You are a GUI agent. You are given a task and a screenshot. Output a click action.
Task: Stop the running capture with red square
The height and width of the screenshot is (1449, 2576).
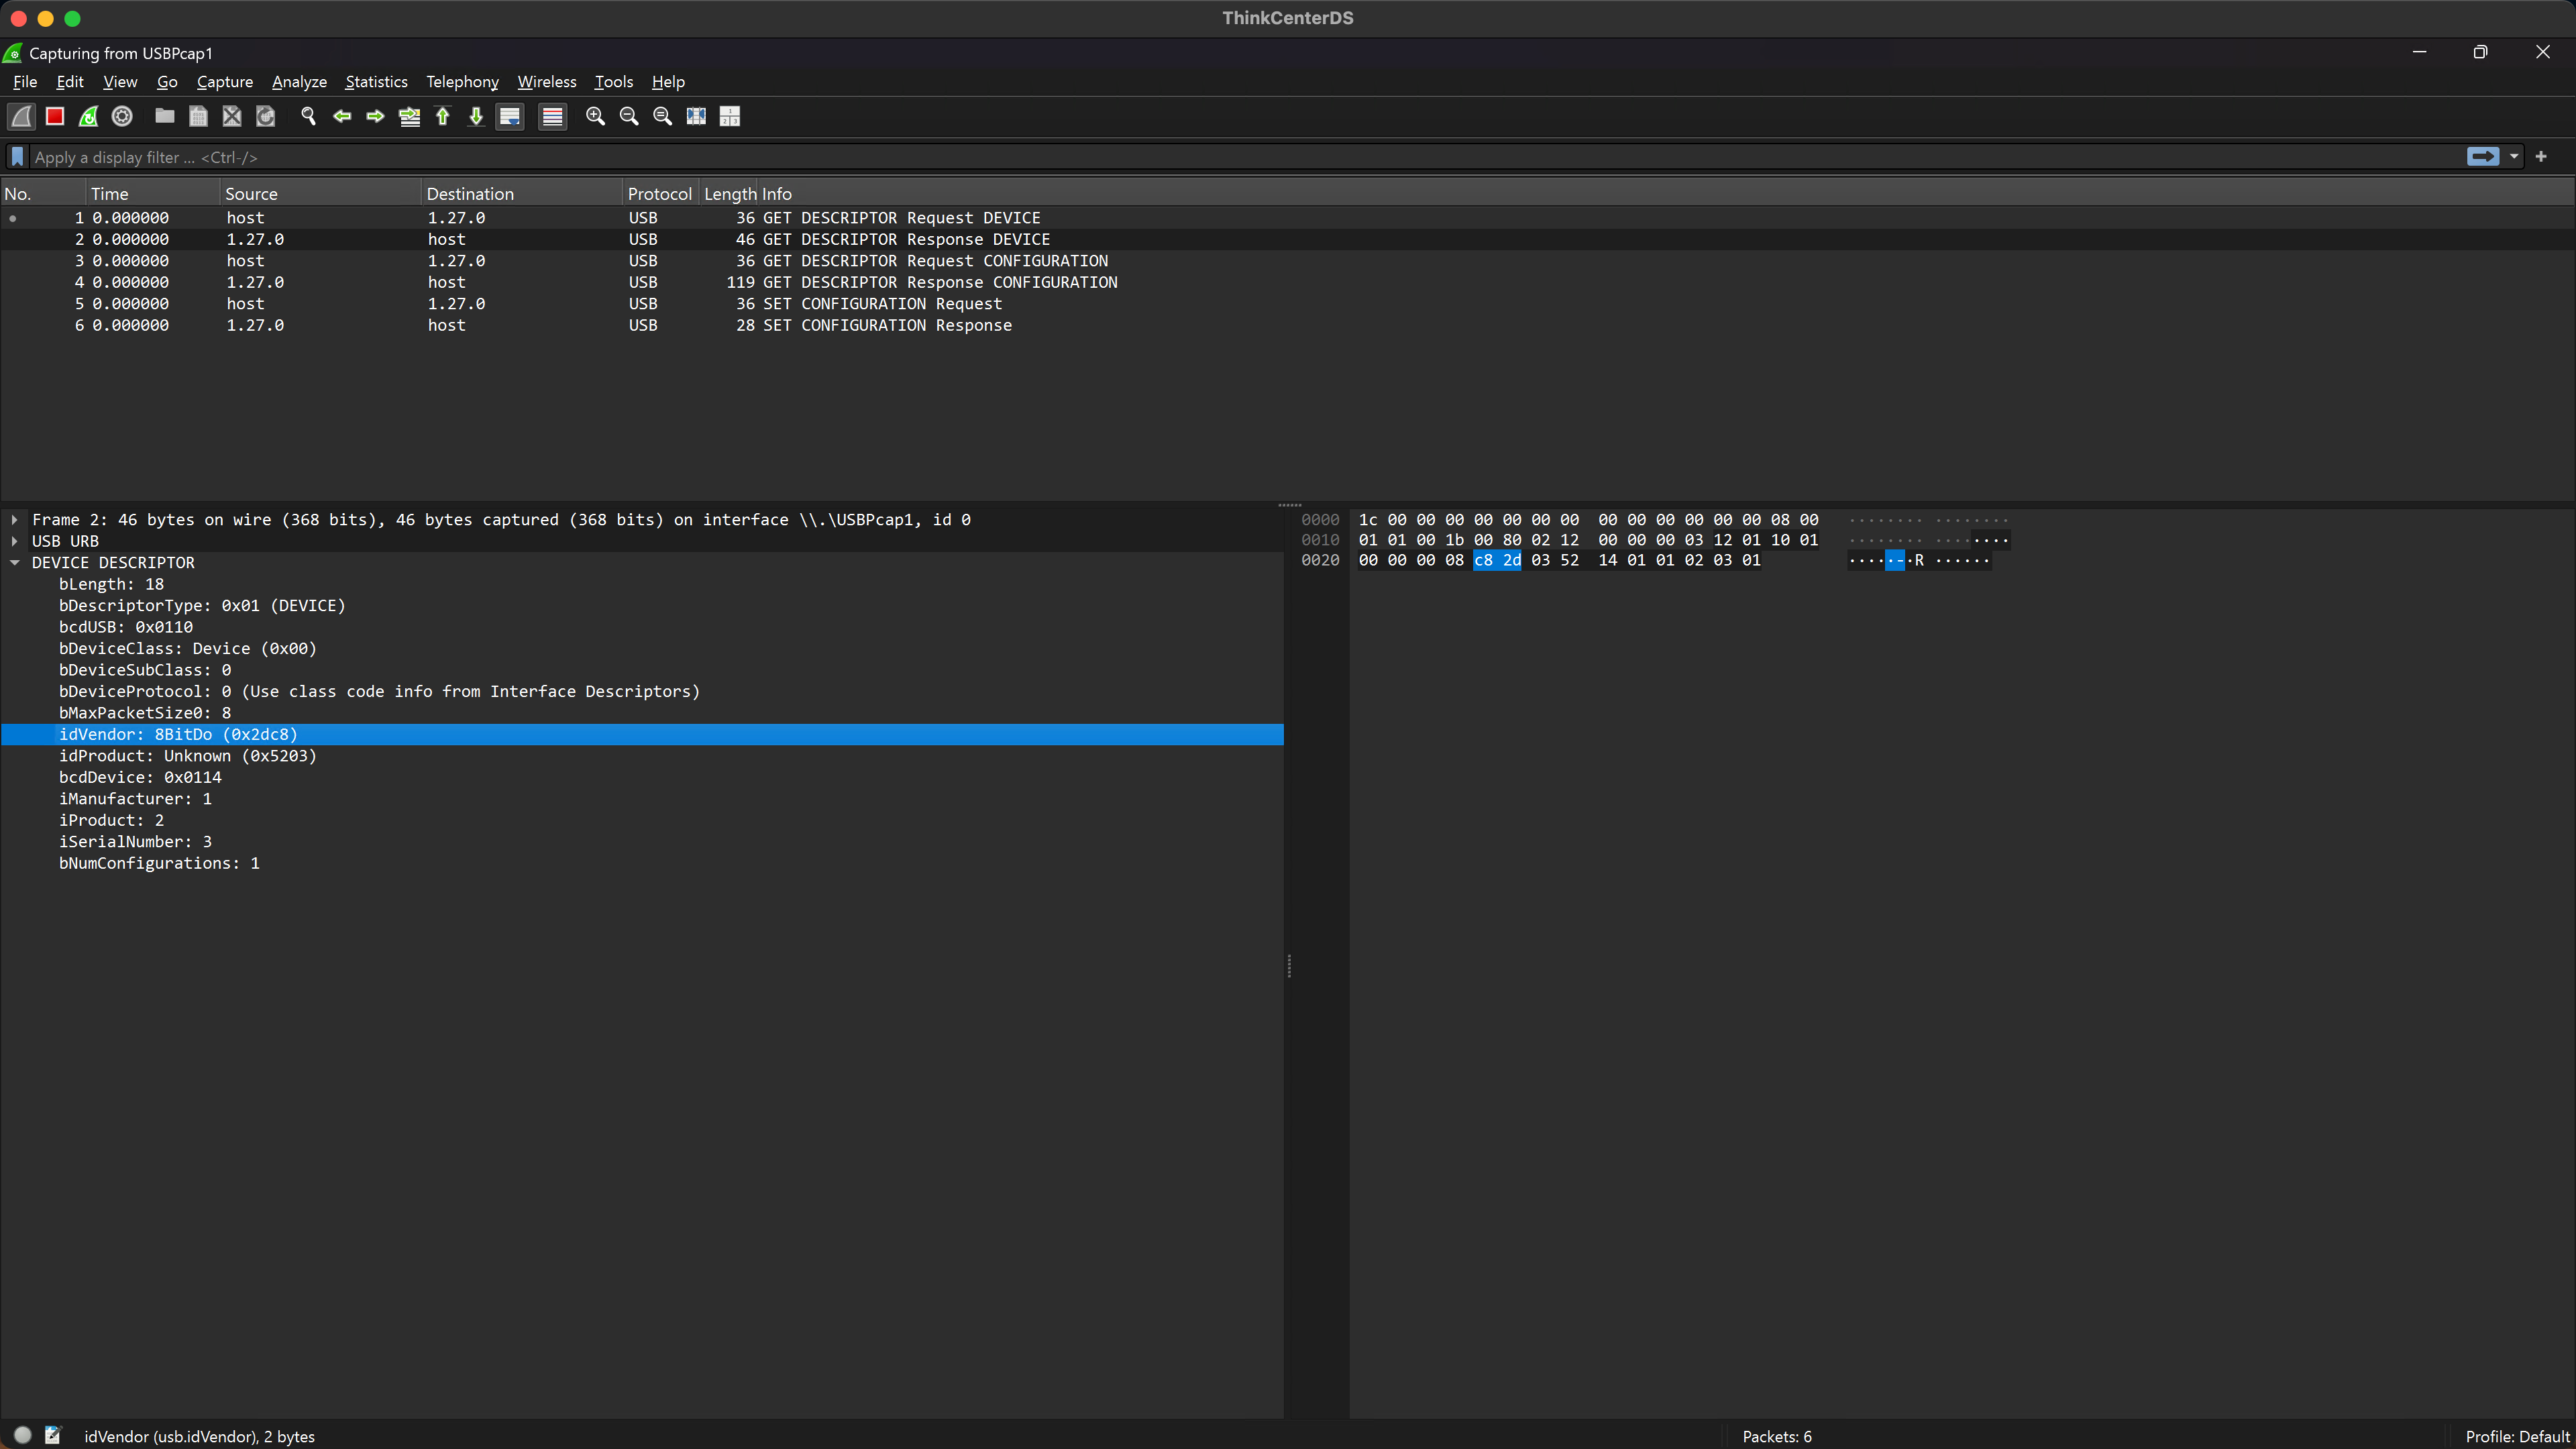(x=55, y=116)
